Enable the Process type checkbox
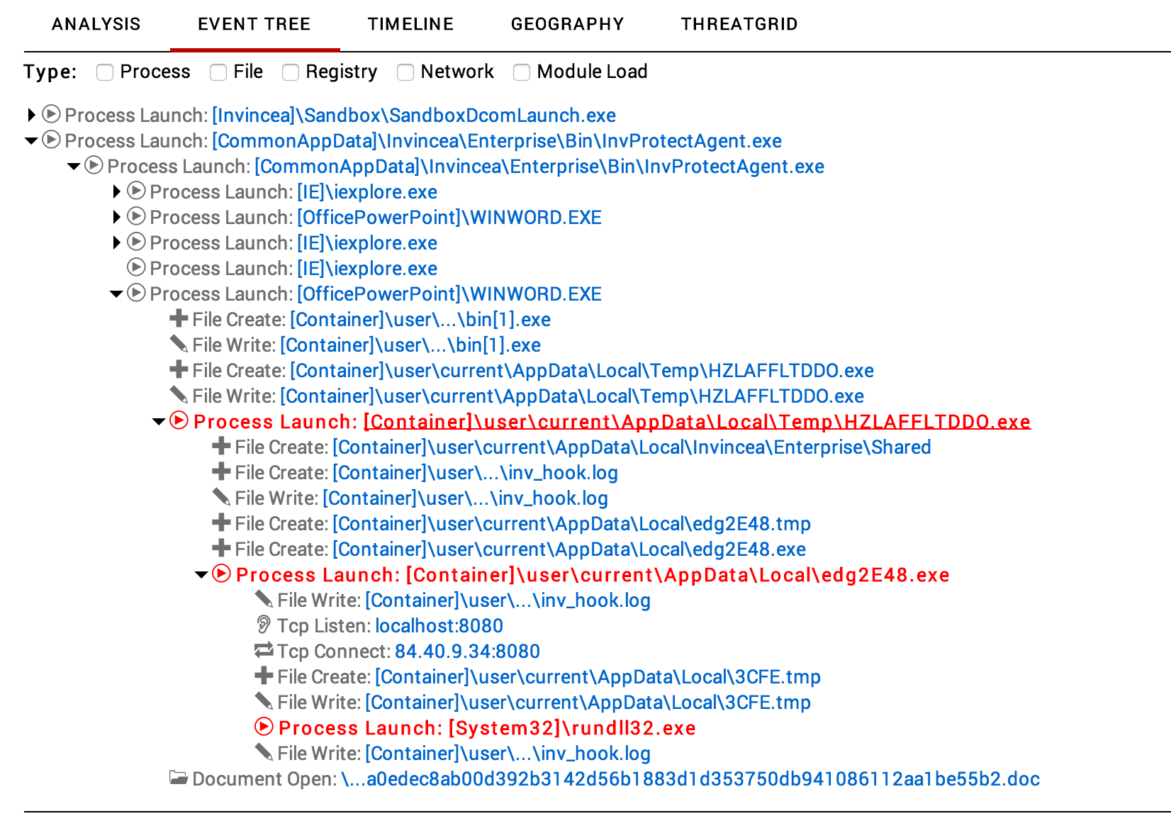Screen dimensions: 1171x838 (x=105, y=72)
